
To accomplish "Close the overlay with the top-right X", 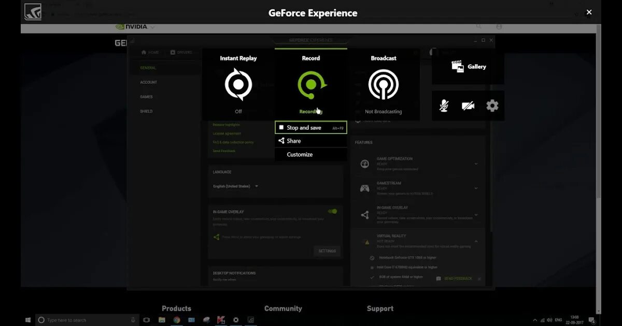I will pos(589,12).
